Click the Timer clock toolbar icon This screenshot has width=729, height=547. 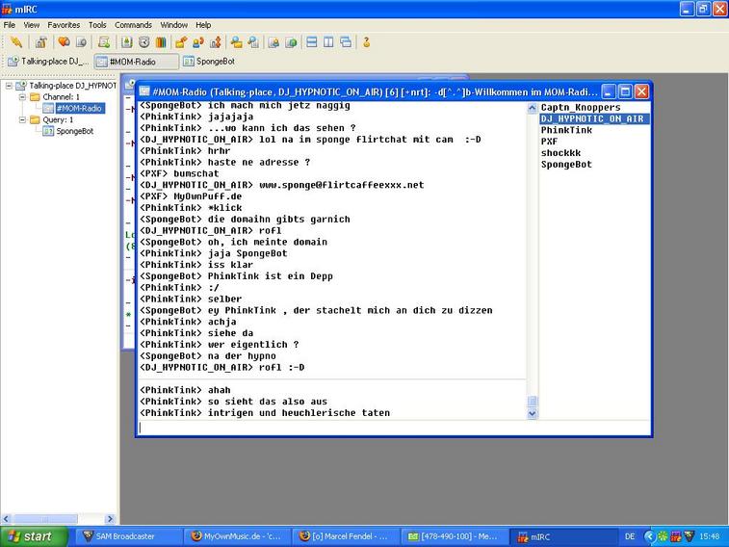[x=143, y=42]
